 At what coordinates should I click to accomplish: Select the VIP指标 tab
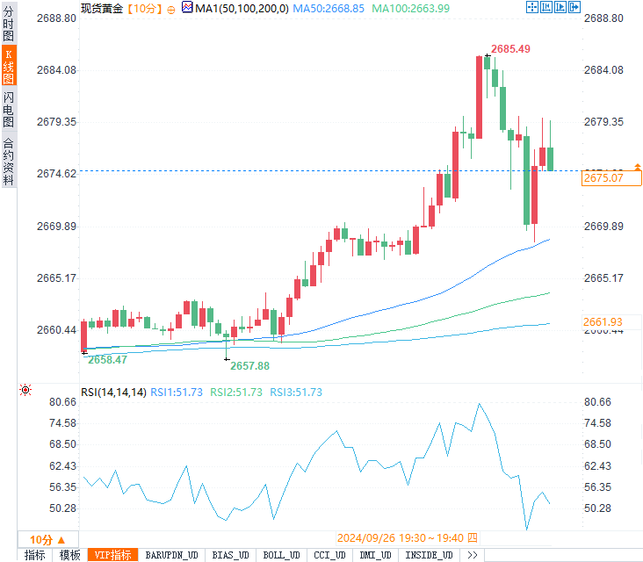[112, 555]
